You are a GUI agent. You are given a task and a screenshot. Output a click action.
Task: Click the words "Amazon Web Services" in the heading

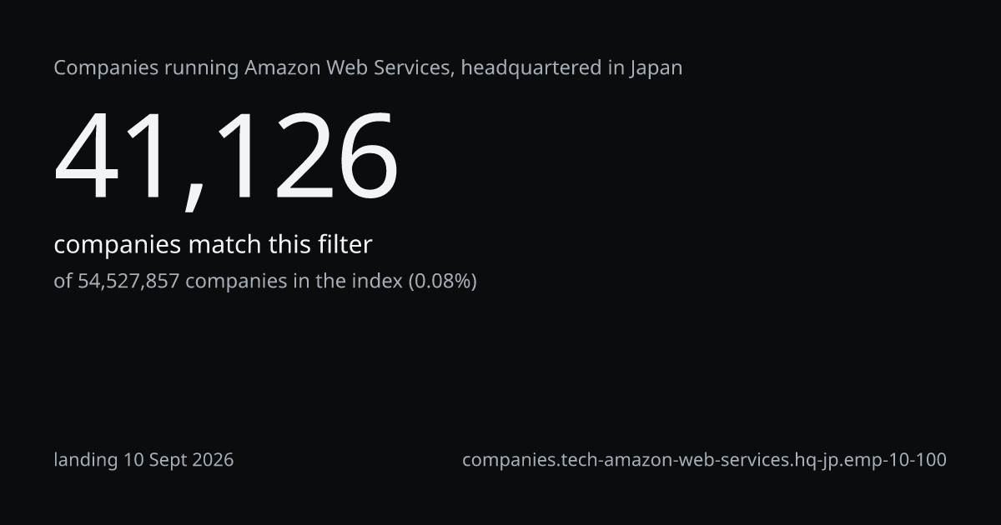coord(350,67)
